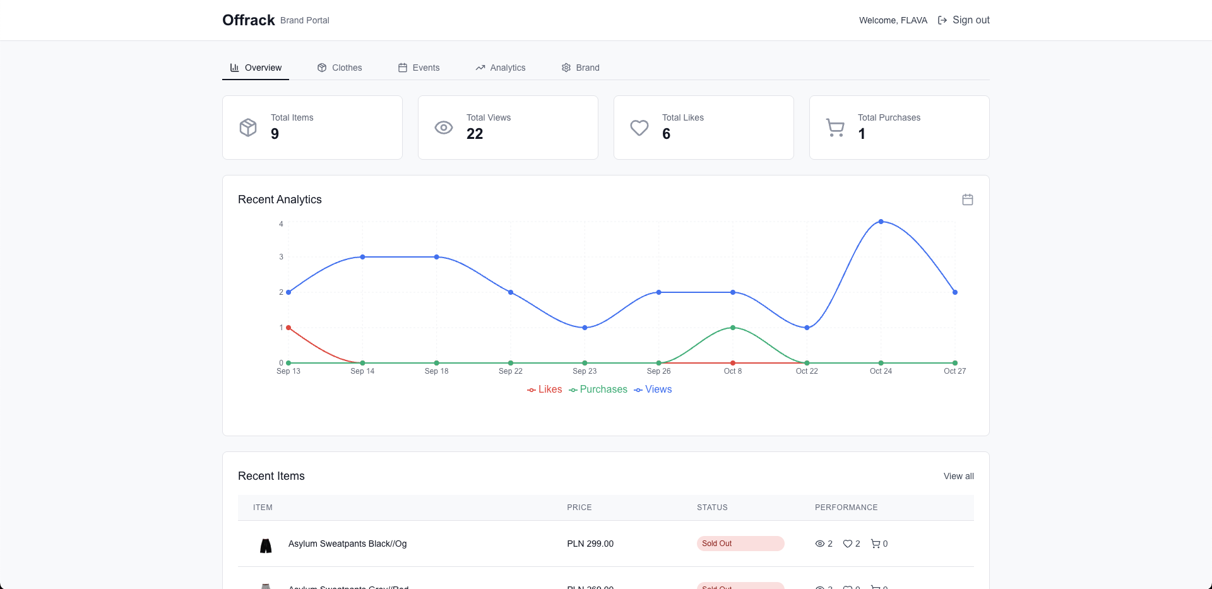Open the Brand settings tab
Screen dimensions: 1212x589
[580, 68]
